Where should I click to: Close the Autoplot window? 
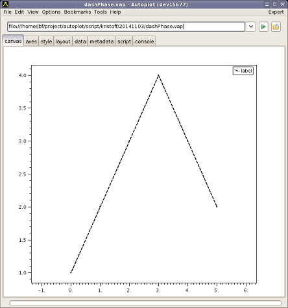coord(282,4)
